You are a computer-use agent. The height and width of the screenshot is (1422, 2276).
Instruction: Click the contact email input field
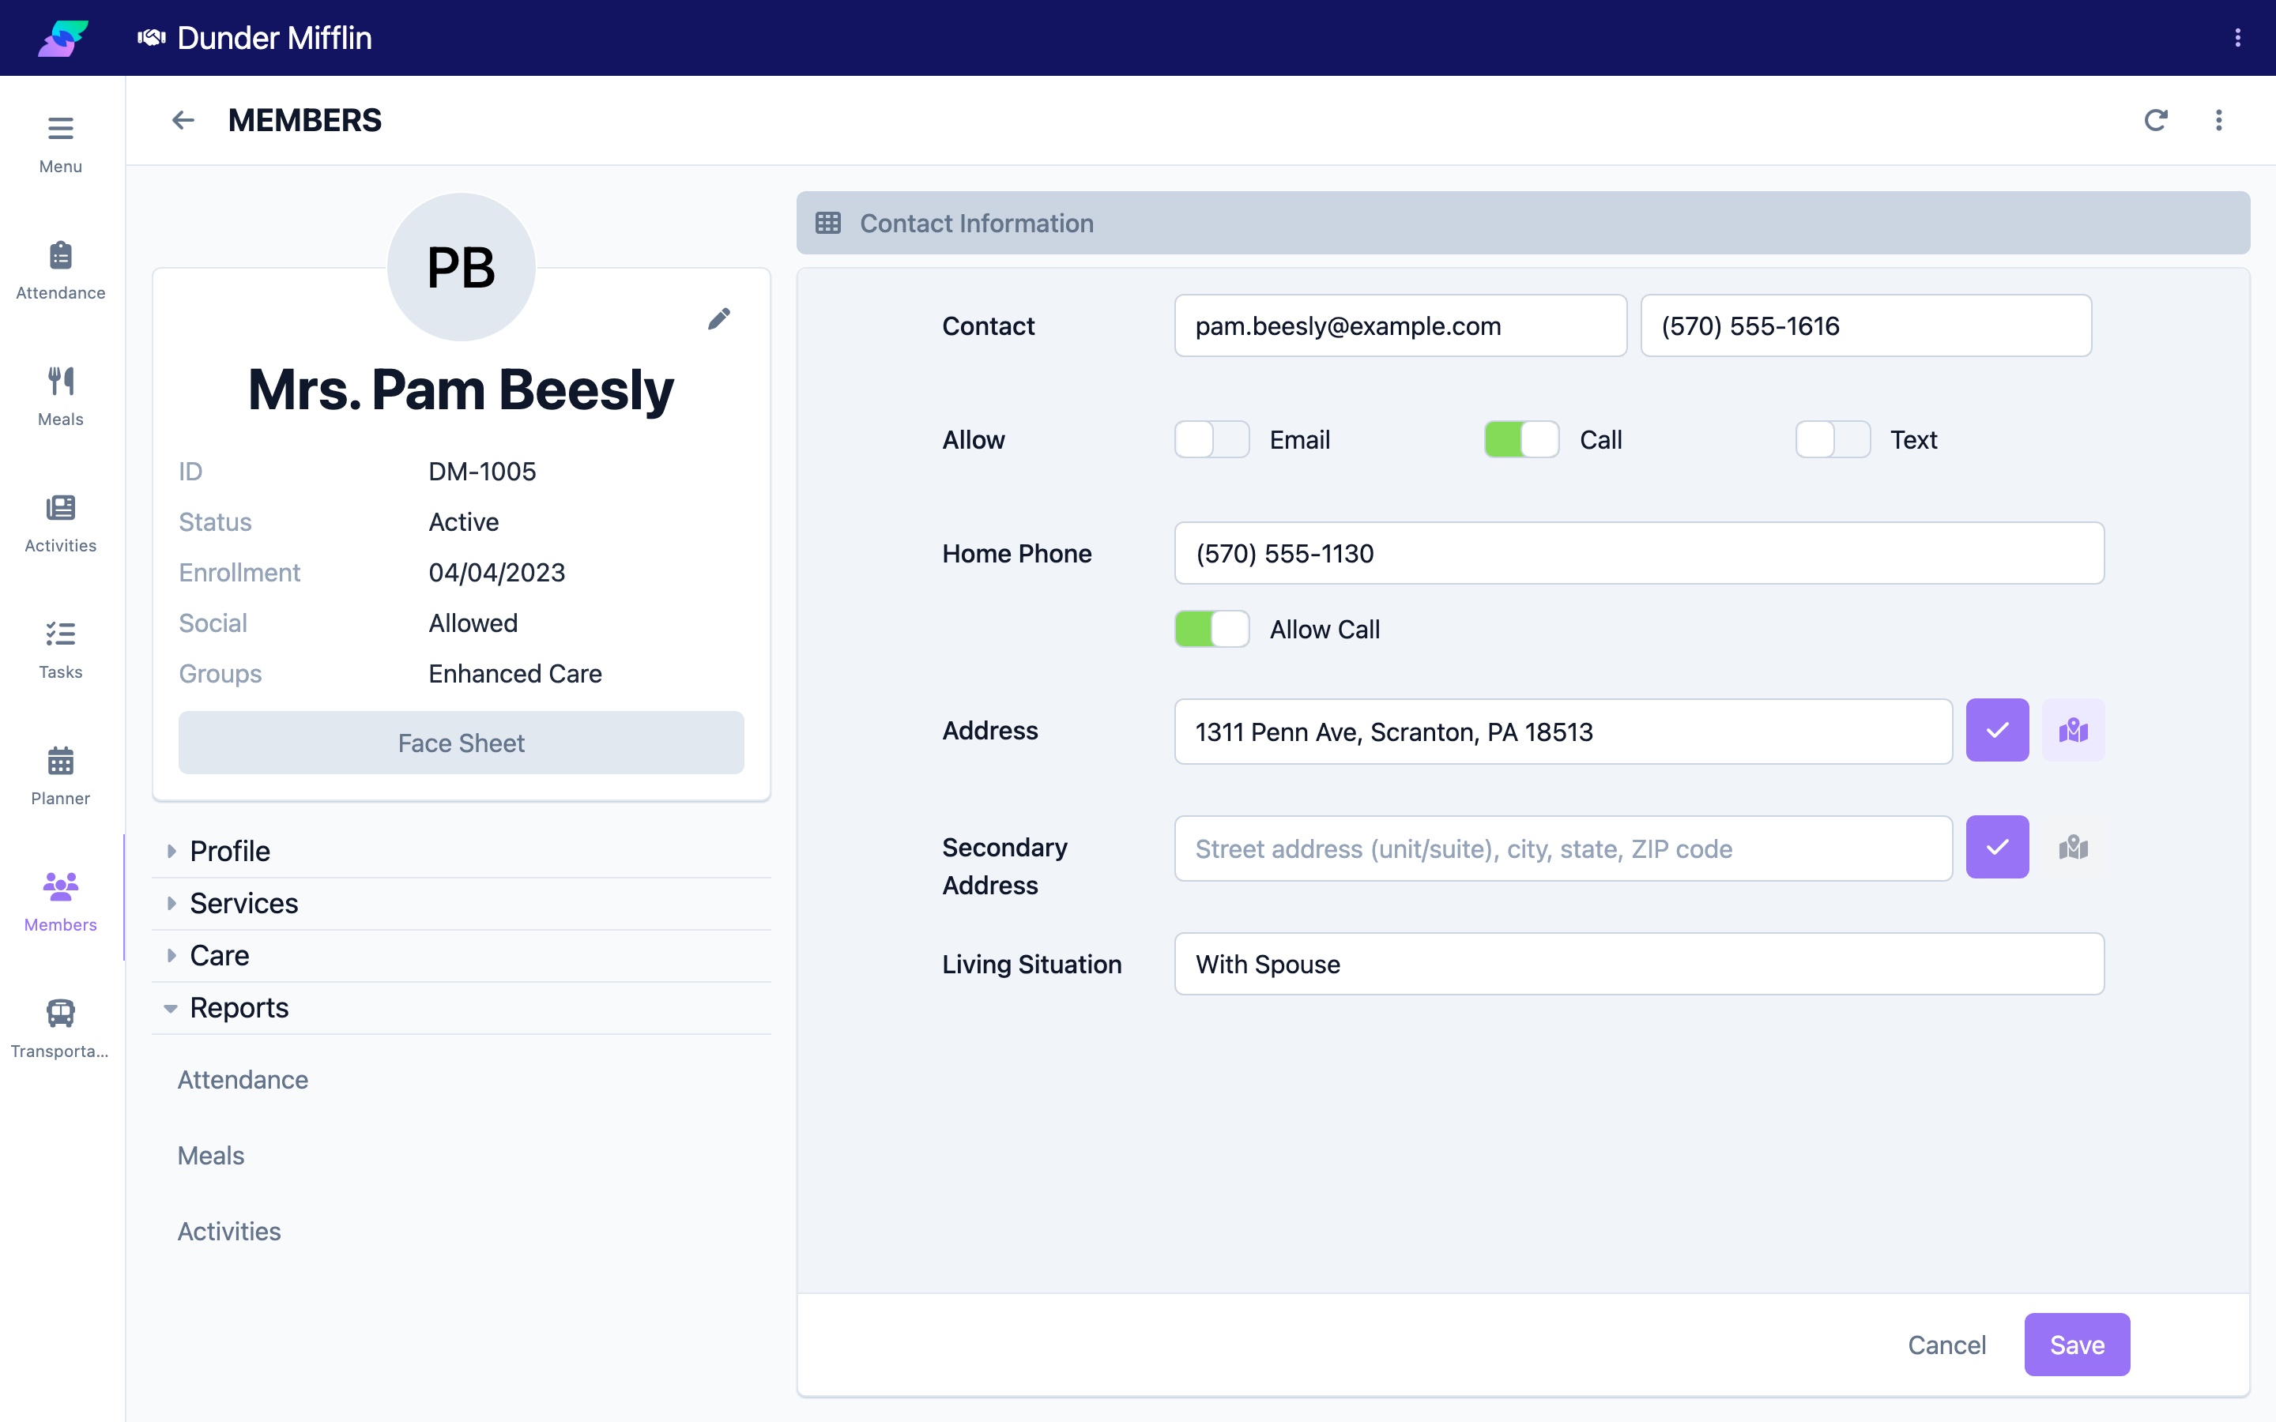pyautogui.click(x=1400, y=325)
